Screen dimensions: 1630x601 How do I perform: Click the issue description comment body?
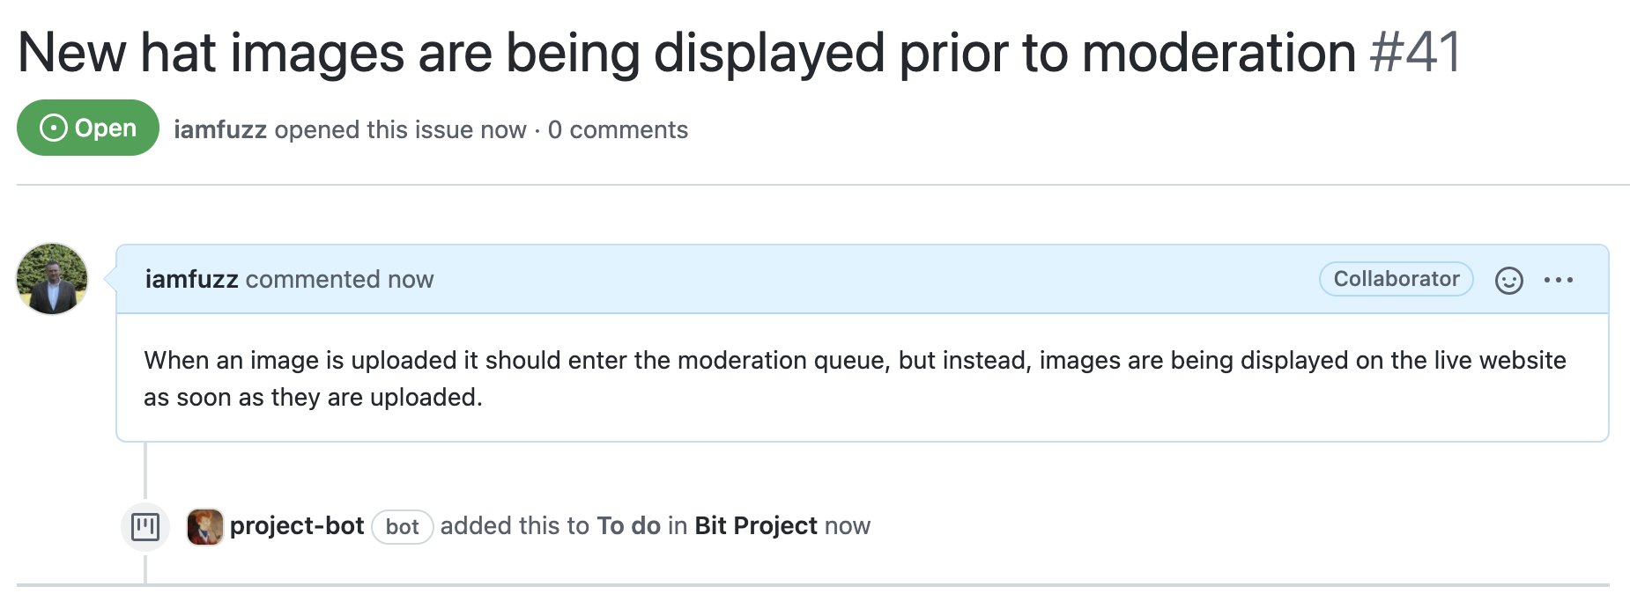(863, 378)
